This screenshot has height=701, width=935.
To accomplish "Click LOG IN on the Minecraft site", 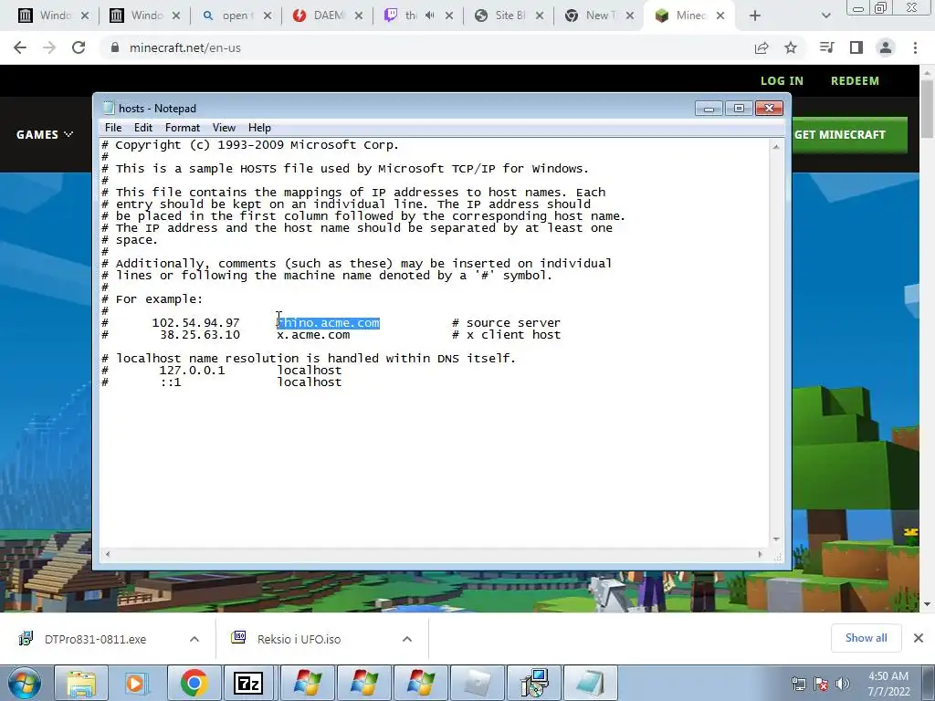I will click(x=782, y=81).
